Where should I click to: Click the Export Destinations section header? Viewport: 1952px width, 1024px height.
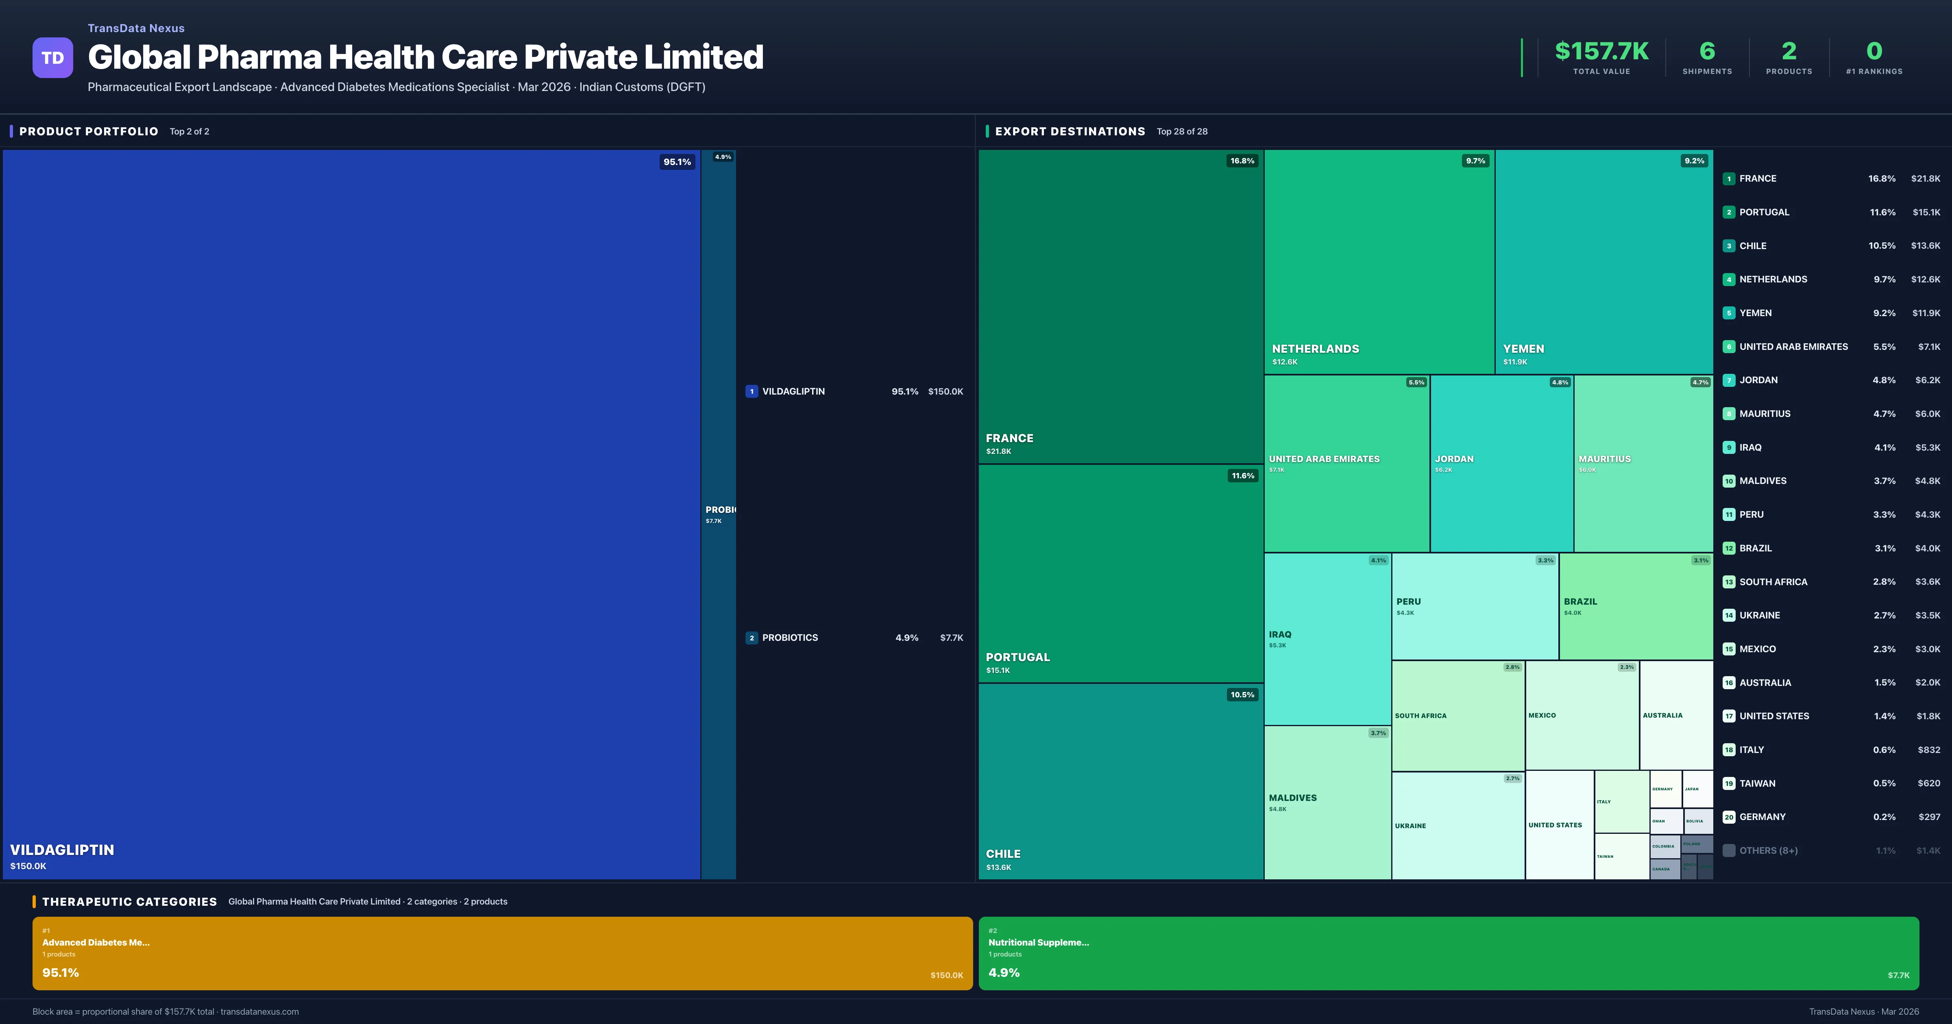click(x=1069, y=132)
